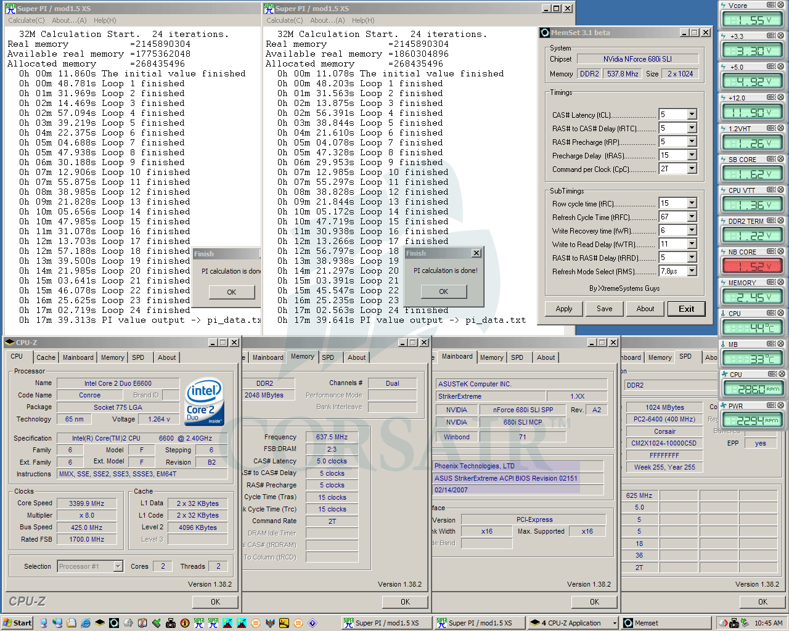789x631 pixels.
Task: Click the red NB CORE voltage display
Action: pyautogui.click(x=752, y=266)
